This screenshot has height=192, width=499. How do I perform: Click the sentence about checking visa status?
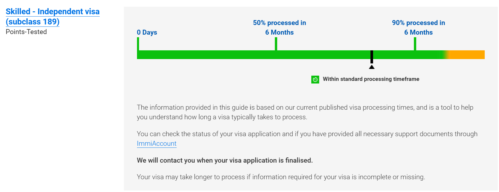click(x=307, y=138)
